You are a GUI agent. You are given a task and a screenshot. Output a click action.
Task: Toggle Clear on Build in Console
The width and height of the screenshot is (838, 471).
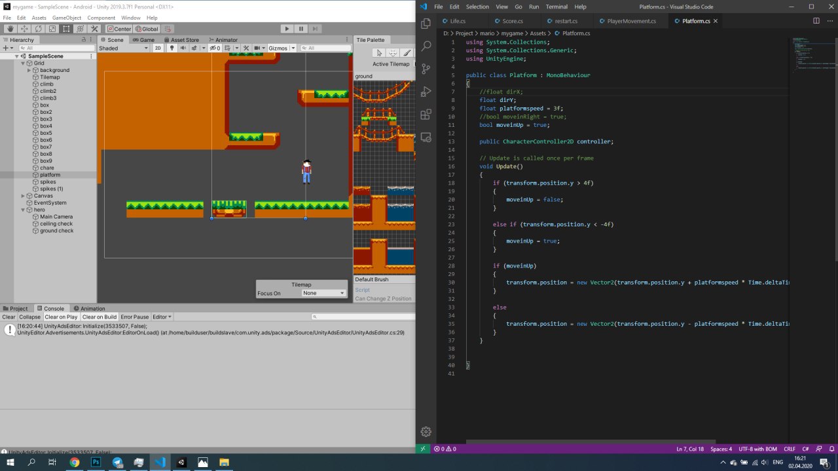pos(100,317)
